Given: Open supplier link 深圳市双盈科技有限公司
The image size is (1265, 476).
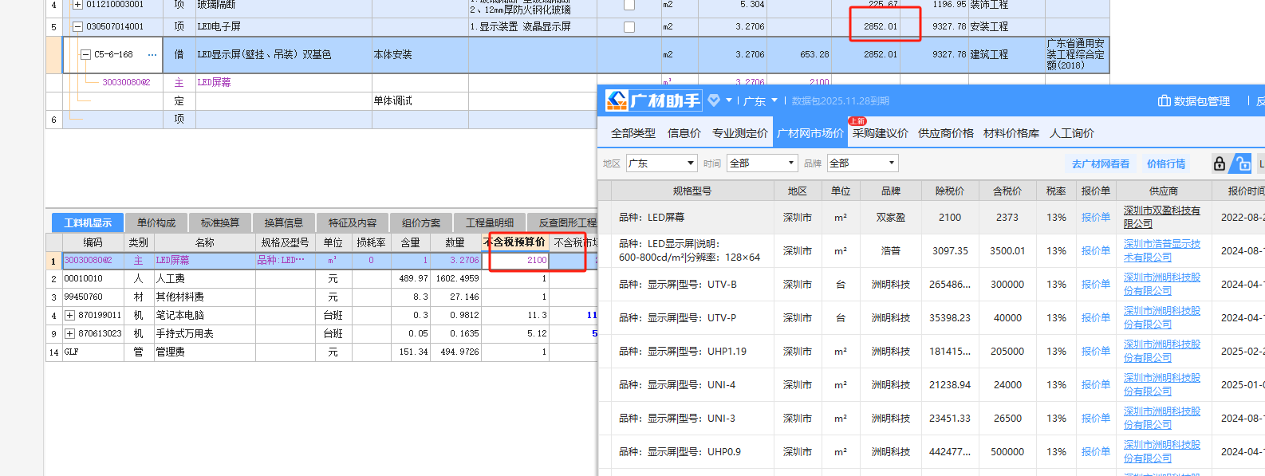Looking at the screenshot, I should tap(1162, 217).
